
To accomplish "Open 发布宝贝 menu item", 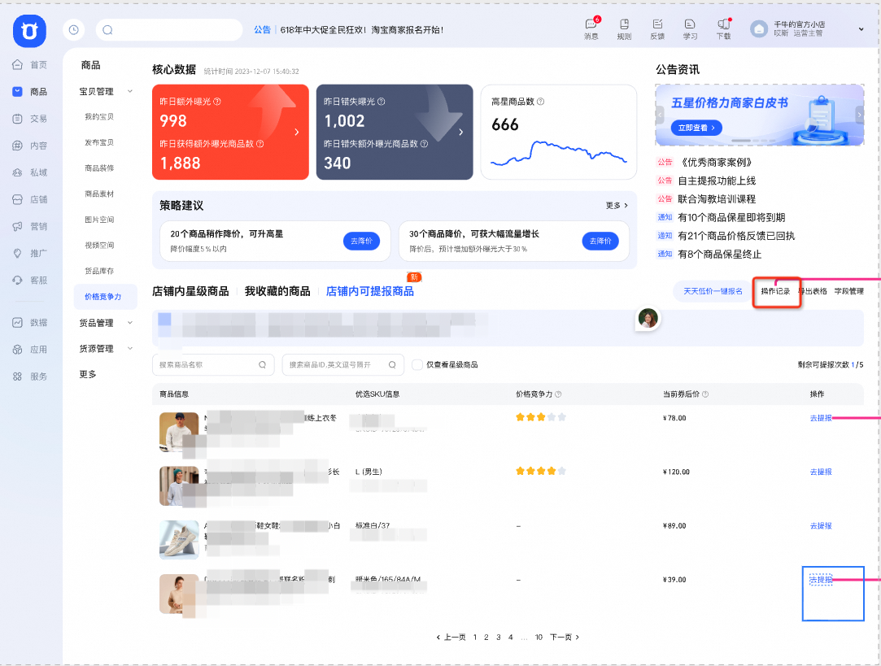I will [x=99, y=142].
